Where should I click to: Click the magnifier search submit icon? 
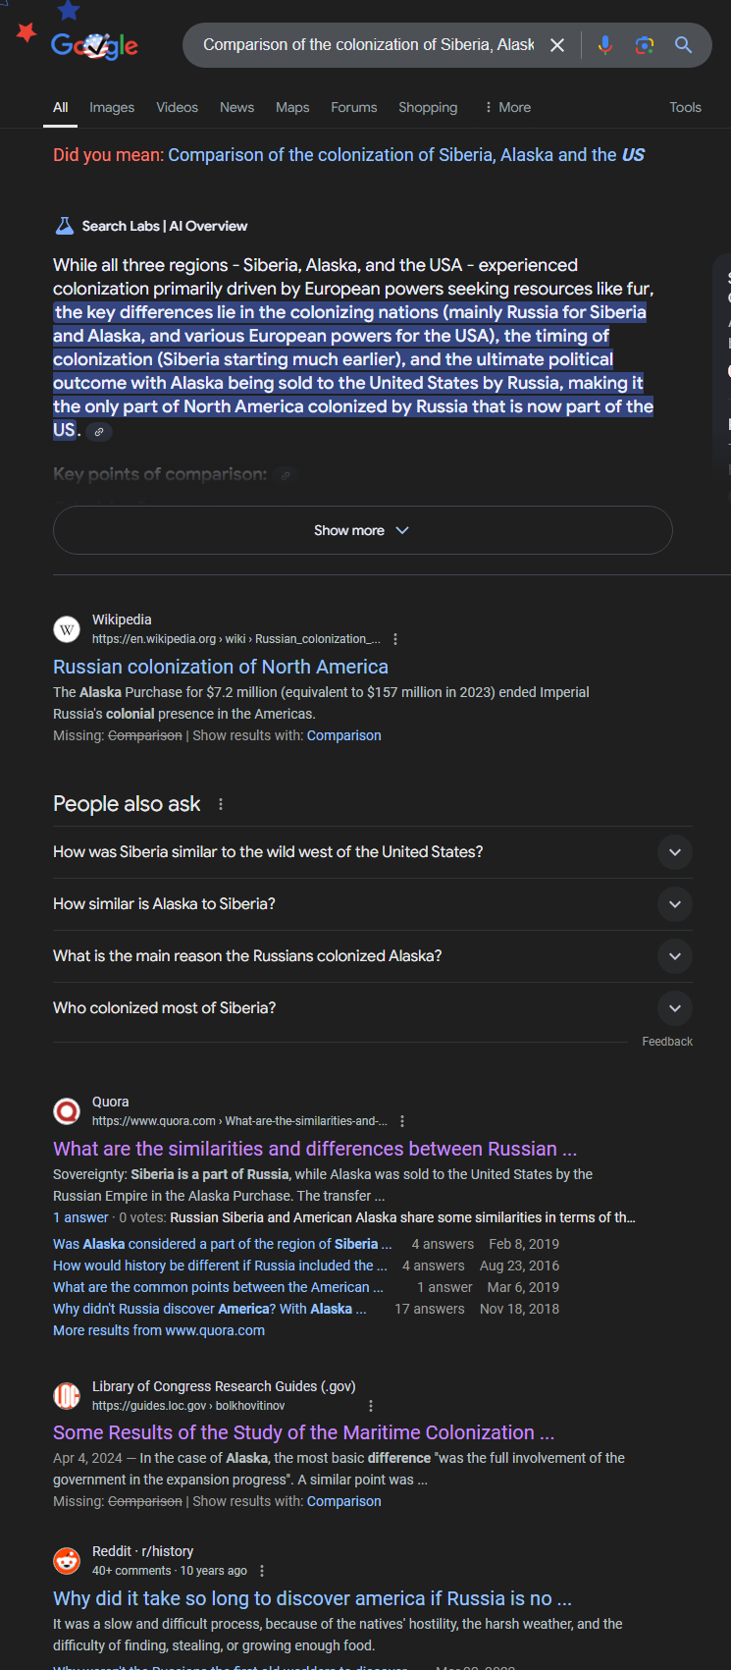coord(684,45)
